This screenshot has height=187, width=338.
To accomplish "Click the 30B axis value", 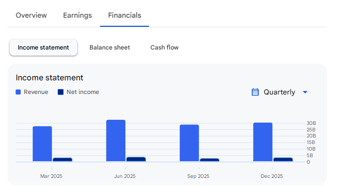I will 311,123.
